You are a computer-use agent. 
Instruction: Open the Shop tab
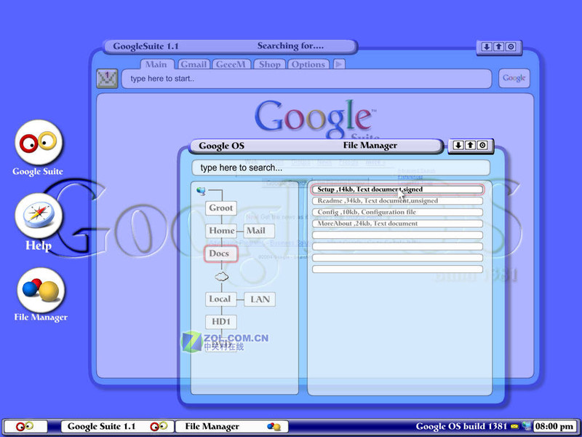269,64
